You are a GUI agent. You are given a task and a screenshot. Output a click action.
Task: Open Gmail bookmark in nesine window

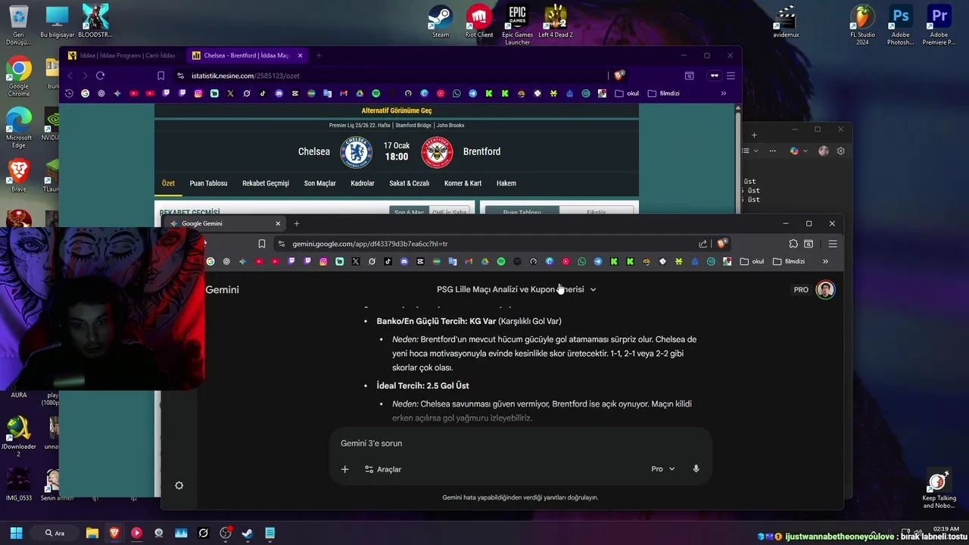(x=344, y=94)
